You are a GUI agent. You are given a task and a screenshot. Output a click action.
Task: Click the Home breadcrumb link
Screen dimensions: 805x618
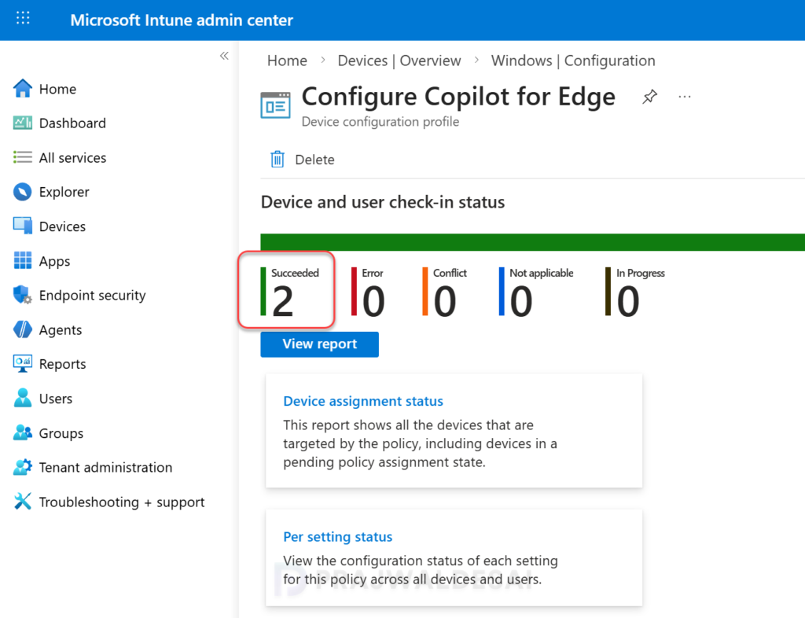click(287, 61)
